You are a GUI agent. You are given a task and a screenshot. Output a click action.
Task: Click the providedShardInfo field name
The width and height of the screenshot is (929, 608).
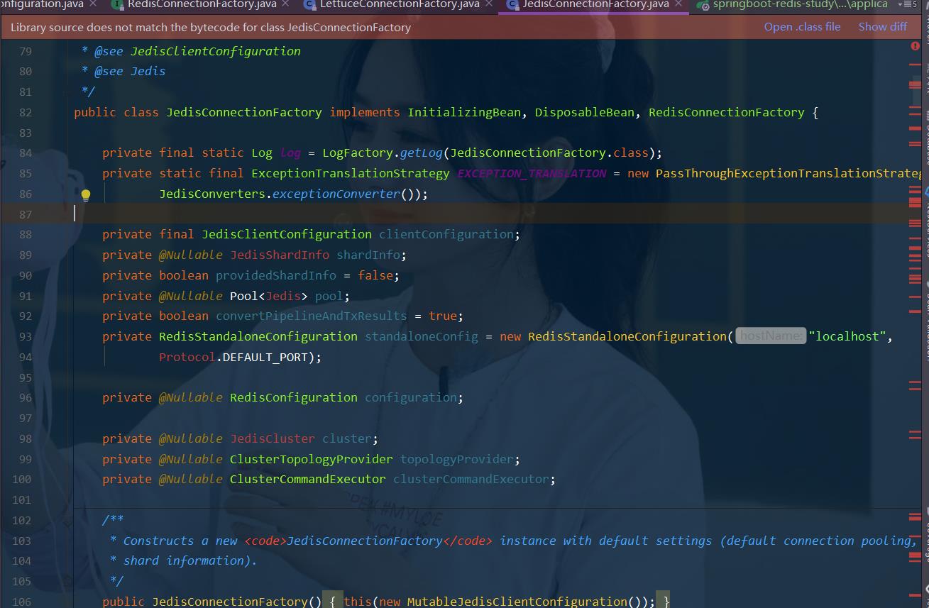[x=276, y=275]
